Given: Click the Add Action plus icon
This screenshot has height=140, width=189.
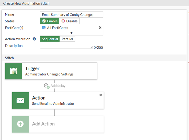Looking at the screenshot, I should [x=20, y=124].
